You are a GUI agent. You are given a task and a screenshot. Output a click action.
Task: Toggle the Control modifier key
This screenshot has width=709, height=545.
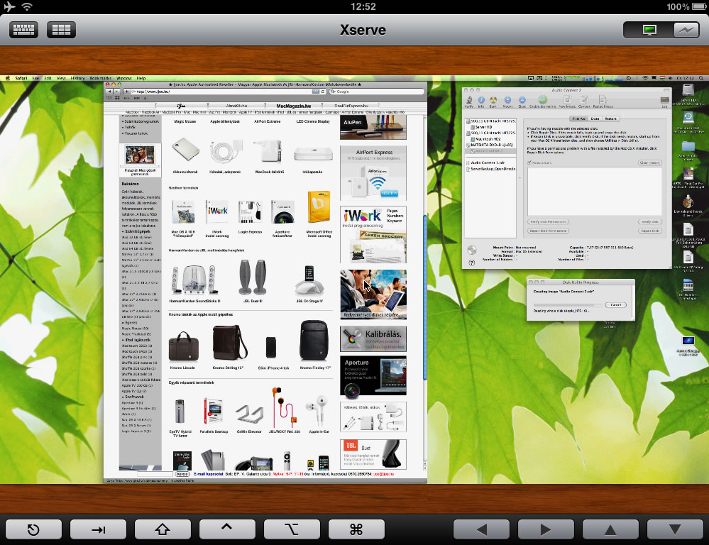point(227,529)
